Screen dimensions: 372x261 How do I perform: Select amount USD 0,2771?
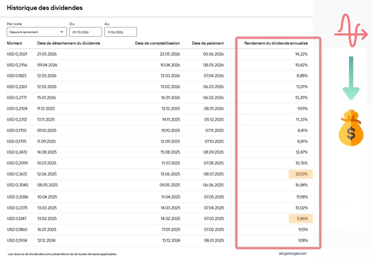point(17,98)
